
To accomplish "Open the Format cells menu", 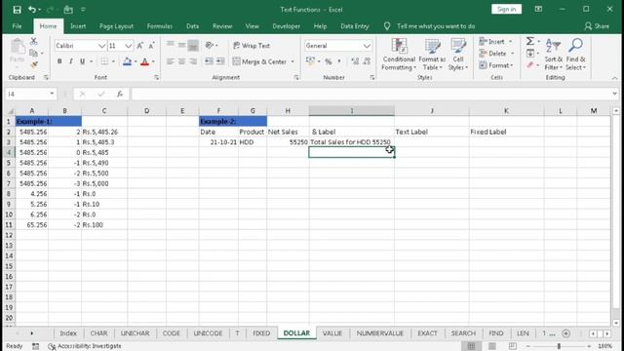I will [496, 65].
